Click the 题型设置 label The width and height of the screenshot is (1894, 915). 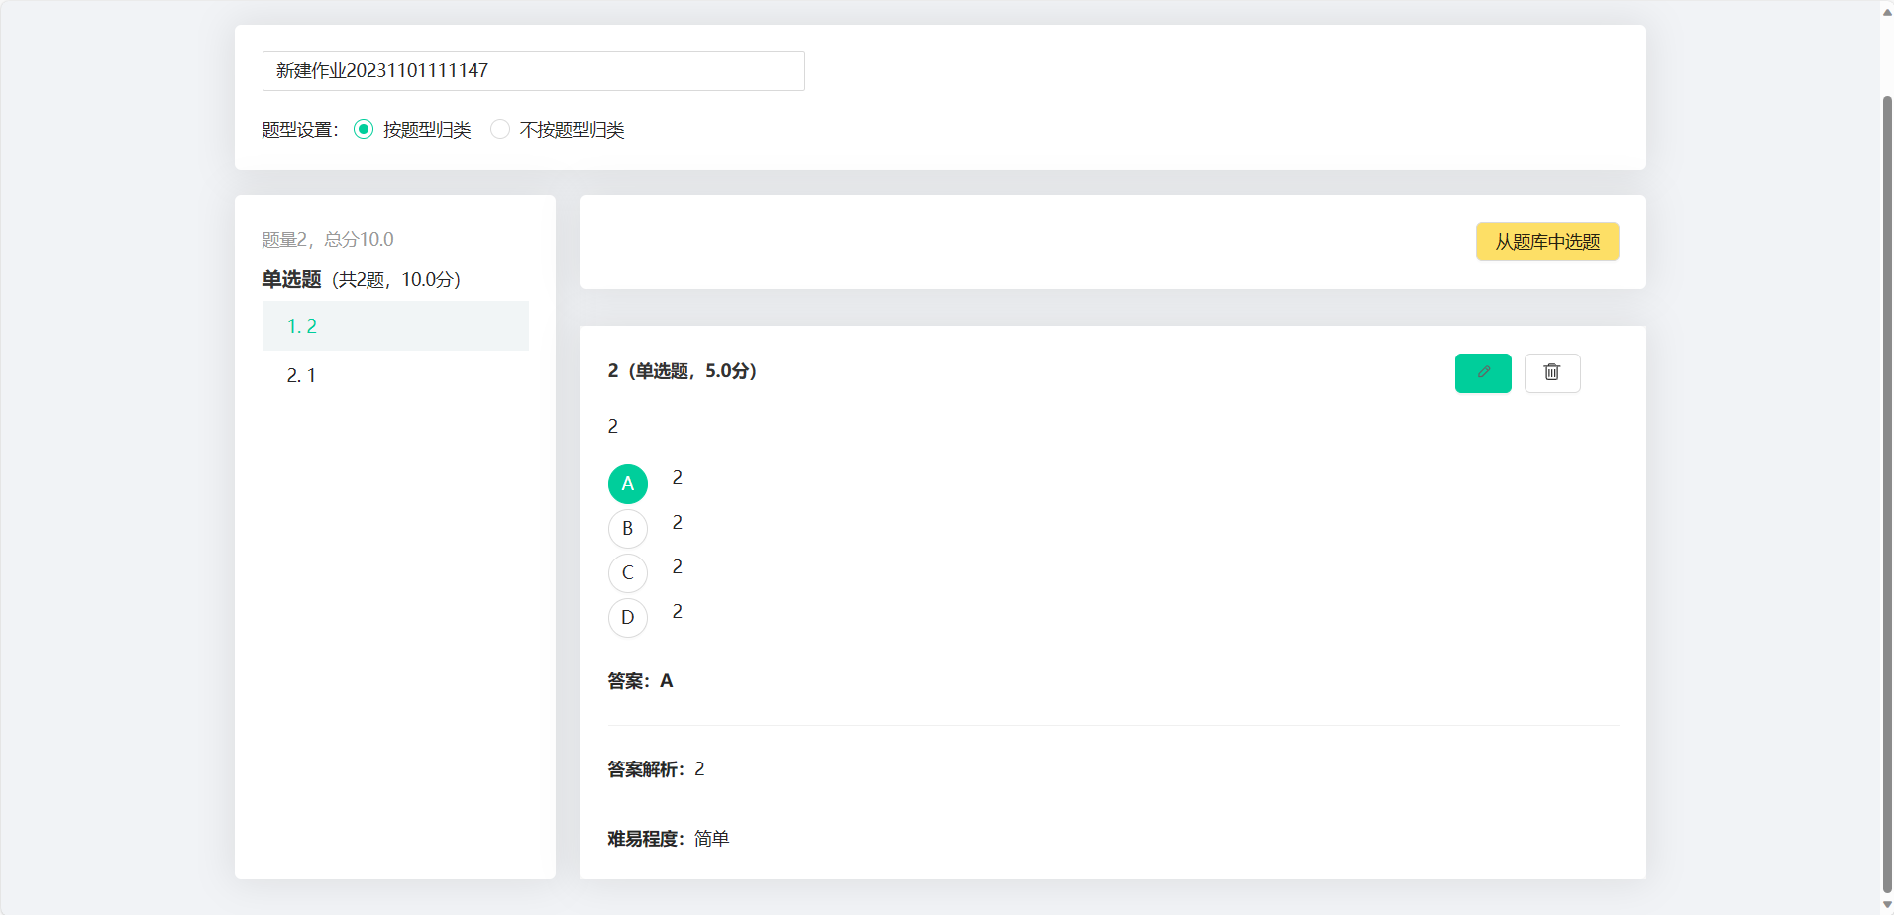(300, 130)
